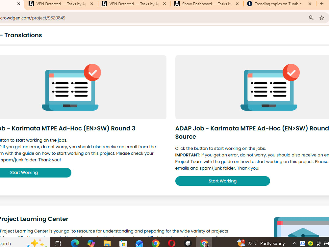329x247 pixels.
Task: Click the Translations page heading
Action: pyautogui.click(x=23, y=35)
